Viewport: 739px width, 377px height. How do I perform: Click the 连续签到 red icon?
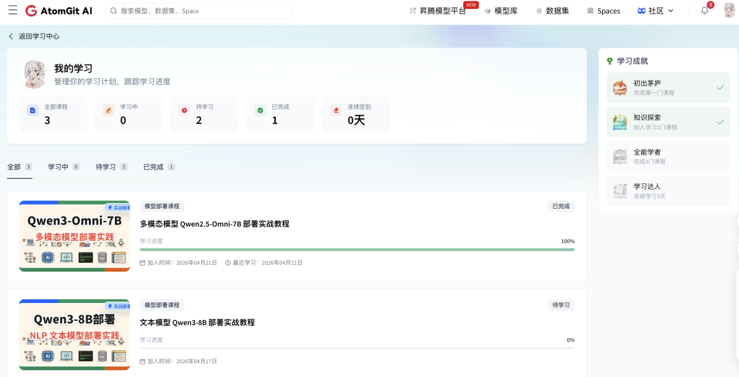pos(336,110)
